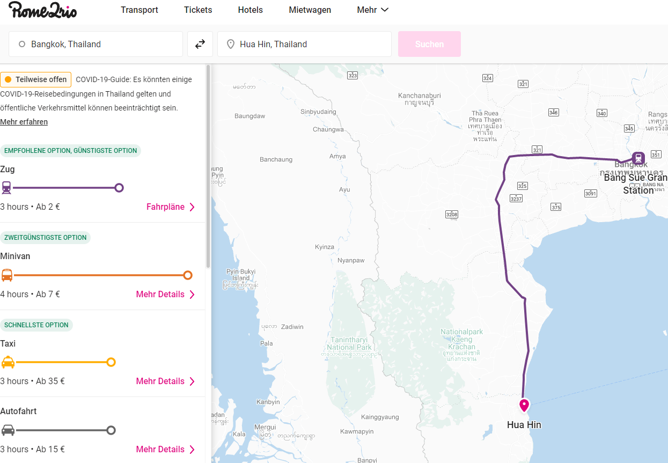Open the Tickets menu item
Screen dimensions: 668x463
tap(198, 10)
